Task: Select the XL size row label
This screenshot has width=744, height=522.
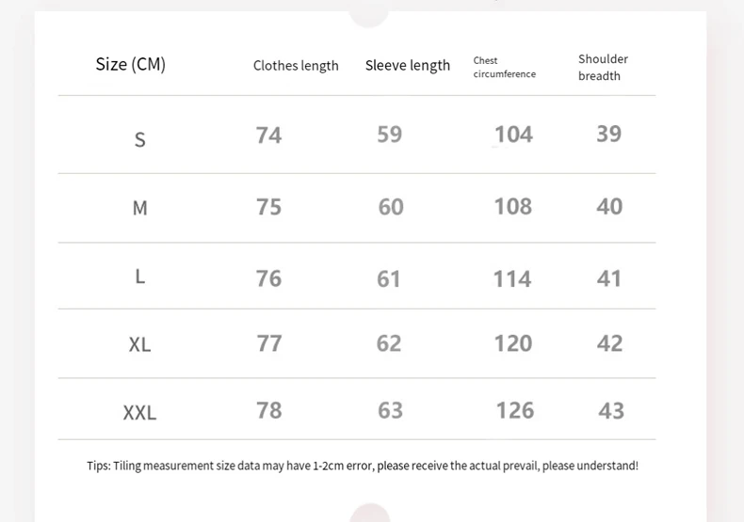Action: 139,344
